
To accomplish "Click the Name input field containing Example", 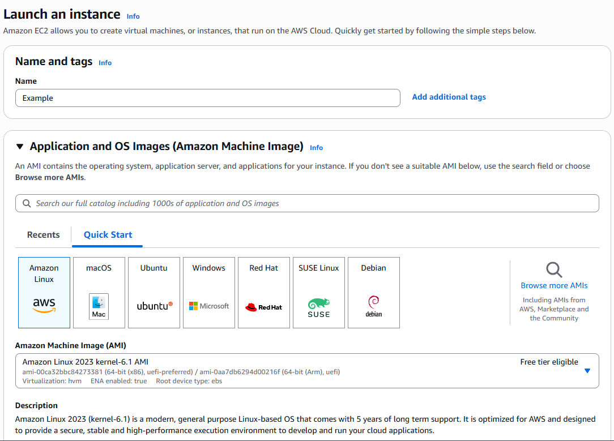I will [x=207, y=98].
